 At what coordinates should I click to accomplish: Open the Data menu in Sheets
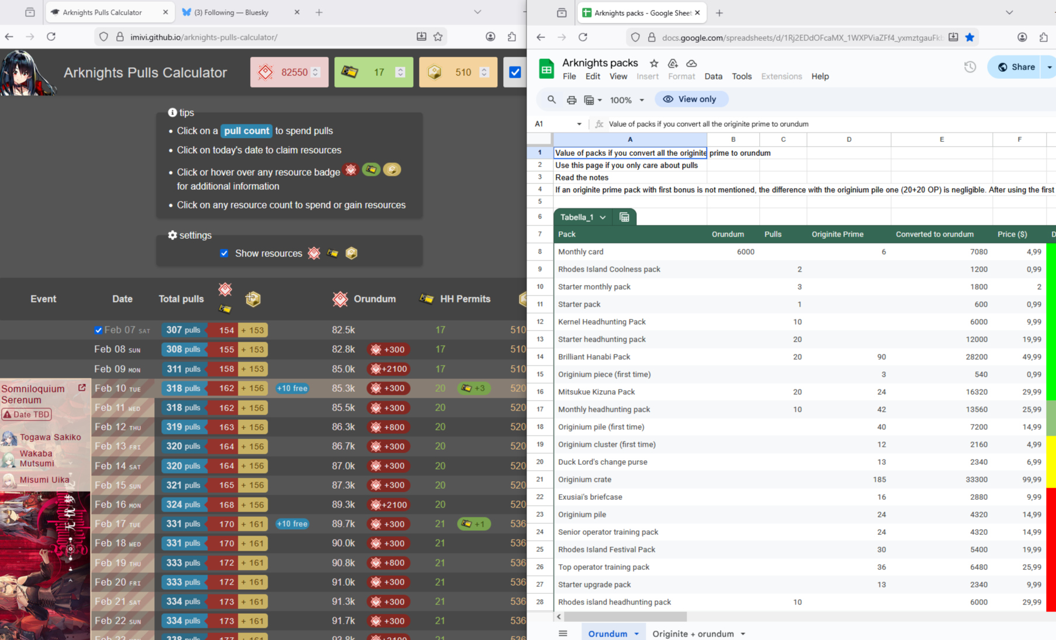(713, 76)
